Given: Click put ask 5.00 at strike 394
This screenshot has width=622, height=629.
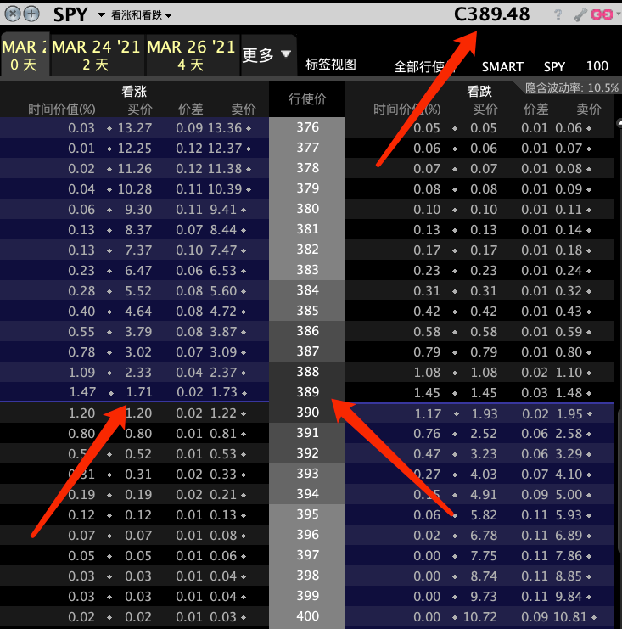Looking at the screenshot, I should pyautogui.click(x=569, y=495).
